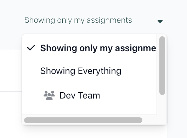Click the word 'Dev' next to the group icon
The height and width of the screenshot is (138, 187).
point(68,95)
